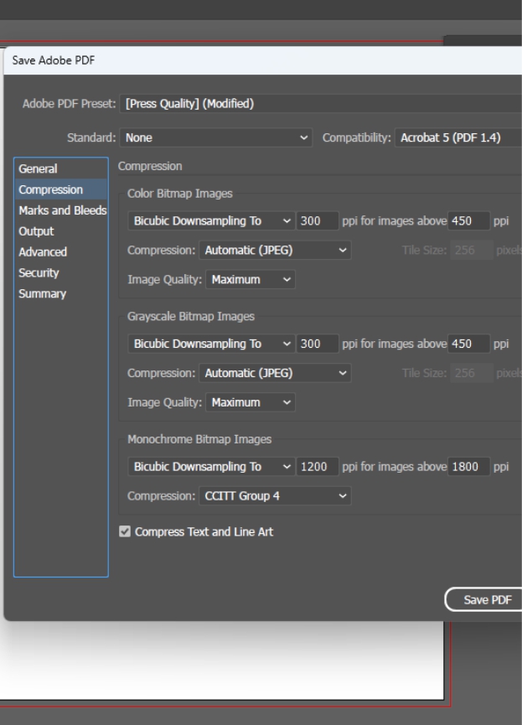Open Grayscale Compression dropdown
522x725 pixels.
coord(273,373)
